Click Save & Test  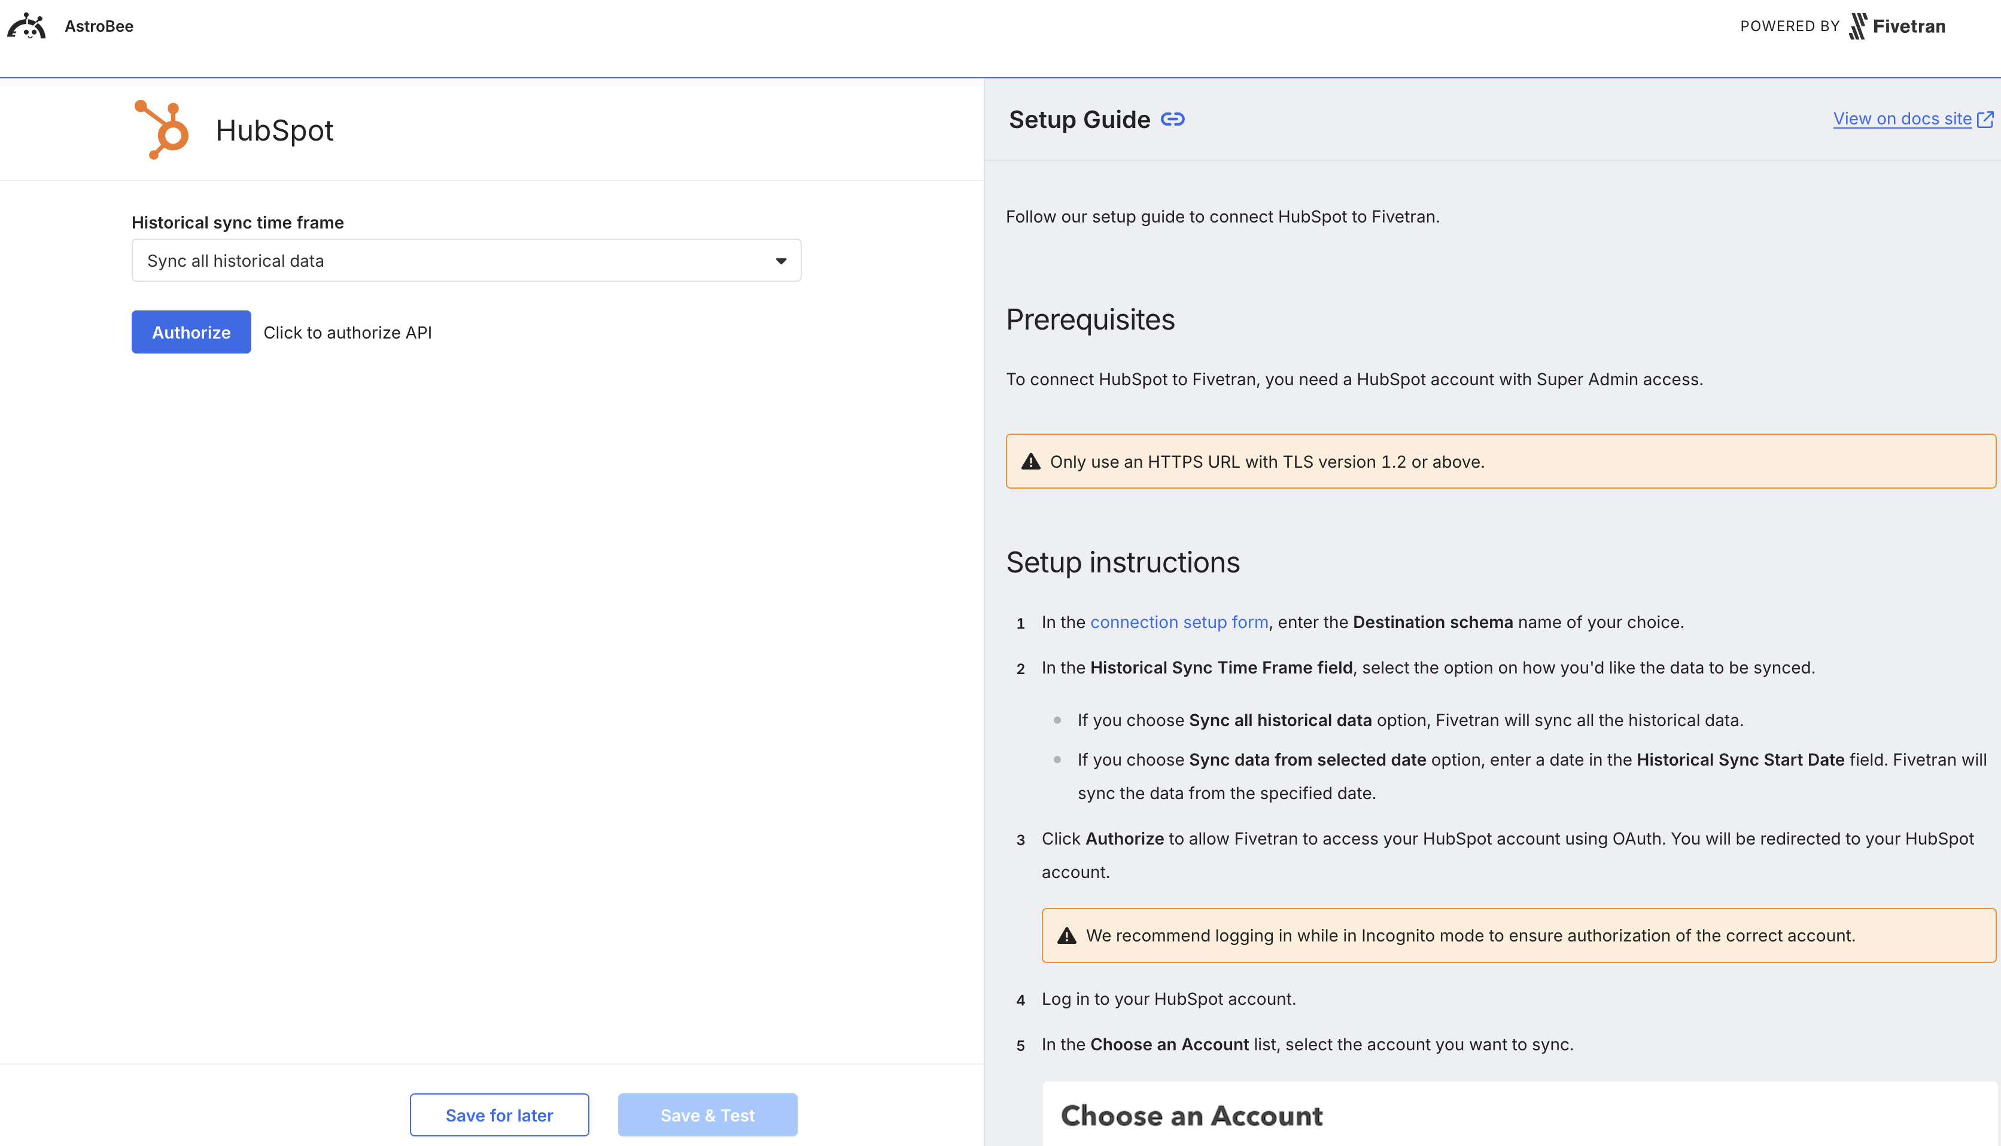click(x=707, y=1114)
